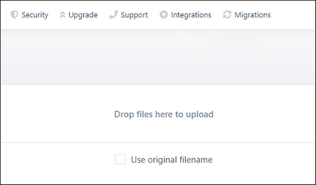Image resolution: width=316 pixels, height=185 pixels.
Task: Enable the Use original filename checkbox
Action: click(120, 160)
